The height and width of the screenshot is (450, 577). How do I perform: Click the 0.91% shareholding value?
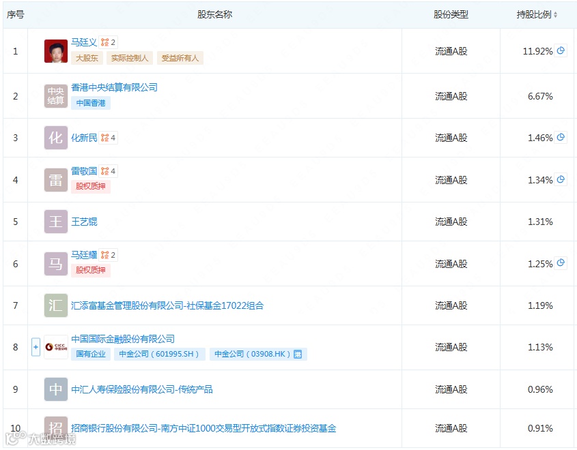tap(540, 428)
